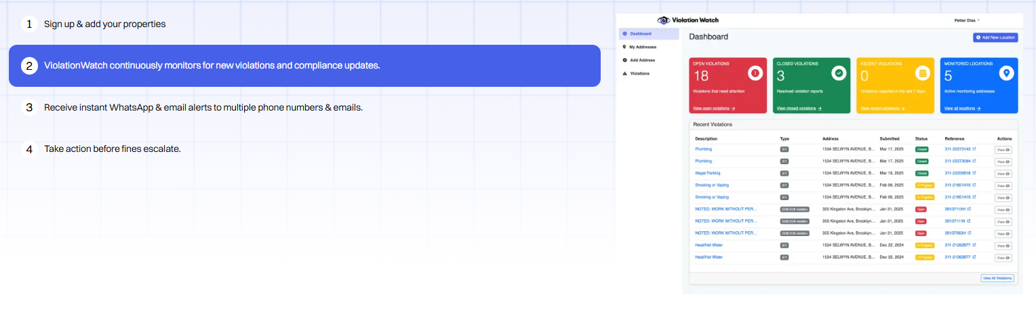This screenshot has height=310, width=1036.
Task: Follow the View recent violations link
Action: click(x=883, y=109)
